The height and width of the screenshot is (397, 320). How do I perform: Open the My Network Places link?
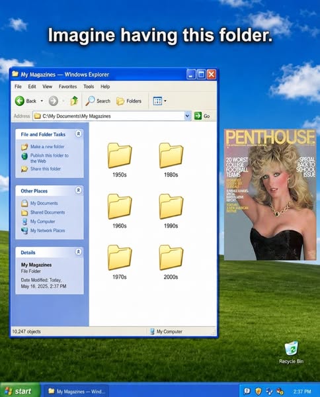(48, 231)
